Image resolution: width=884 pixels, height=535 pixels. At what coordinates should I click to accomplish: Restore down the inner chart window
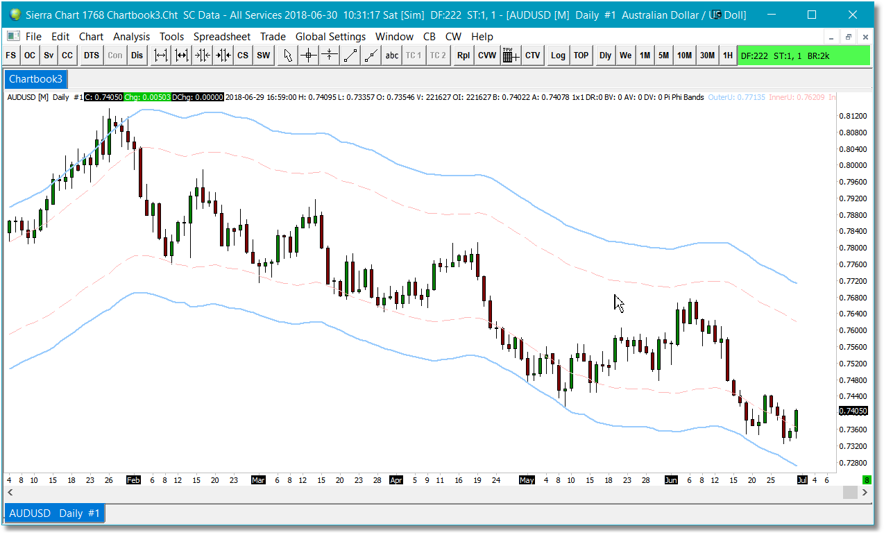tap(848, 37)
